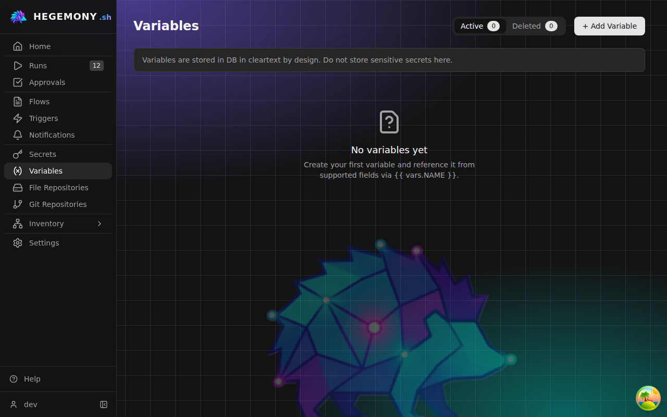667x417 pixels.
Task: Click the 'Create your first variable' description
Action: click(389, 170)
